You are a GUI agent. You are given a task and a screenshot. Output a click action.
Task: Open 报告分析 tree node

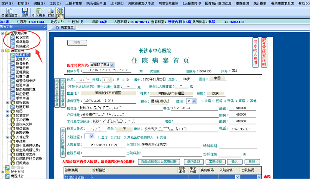click(x=22, y=63)
